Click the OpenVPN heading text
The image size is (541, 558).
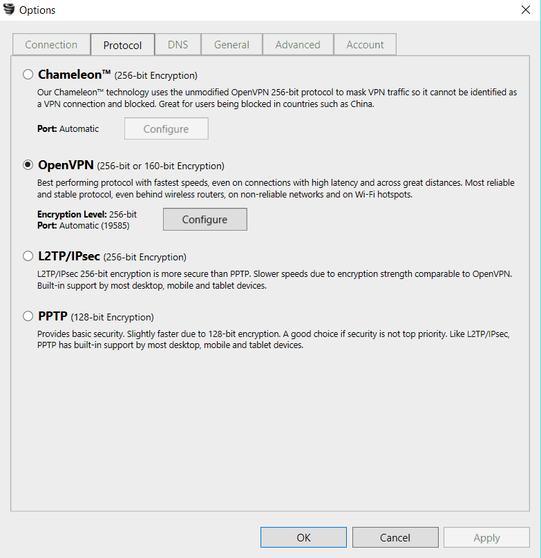[66, 165]
